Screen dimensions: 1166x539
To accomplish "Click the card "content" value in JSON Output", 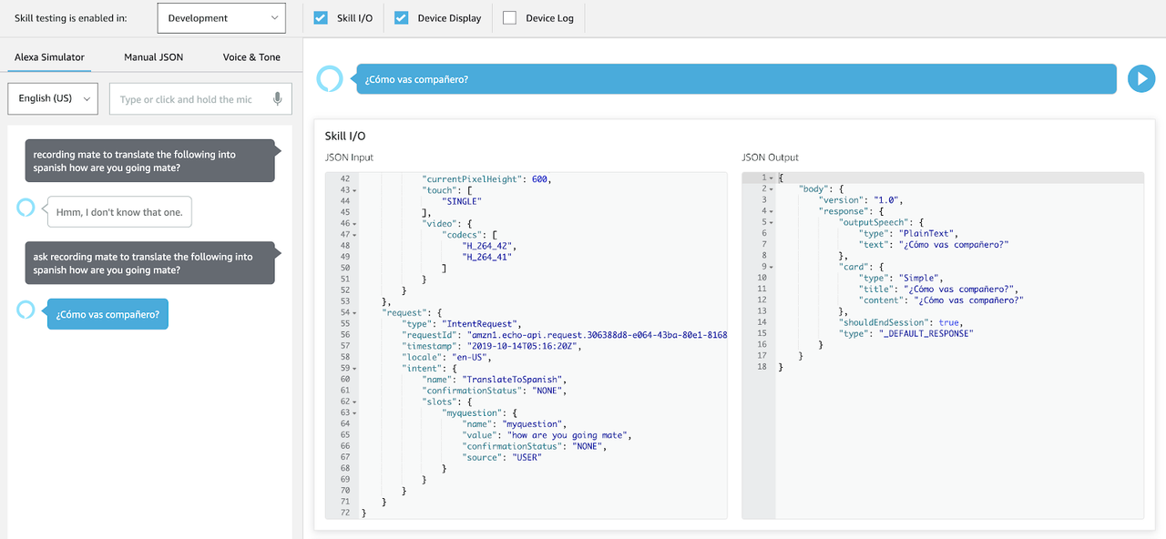I will [967, 300].
